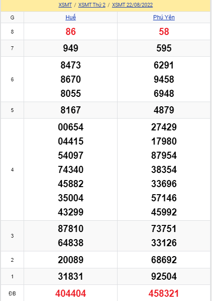
Task: Open the XSMT breadcrumb link
Action: pos(65,5)
